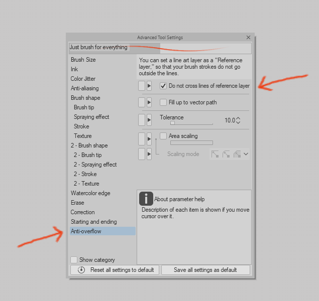
Task: Enable Fill up to vector path checkbox
Action: point(163,102)
